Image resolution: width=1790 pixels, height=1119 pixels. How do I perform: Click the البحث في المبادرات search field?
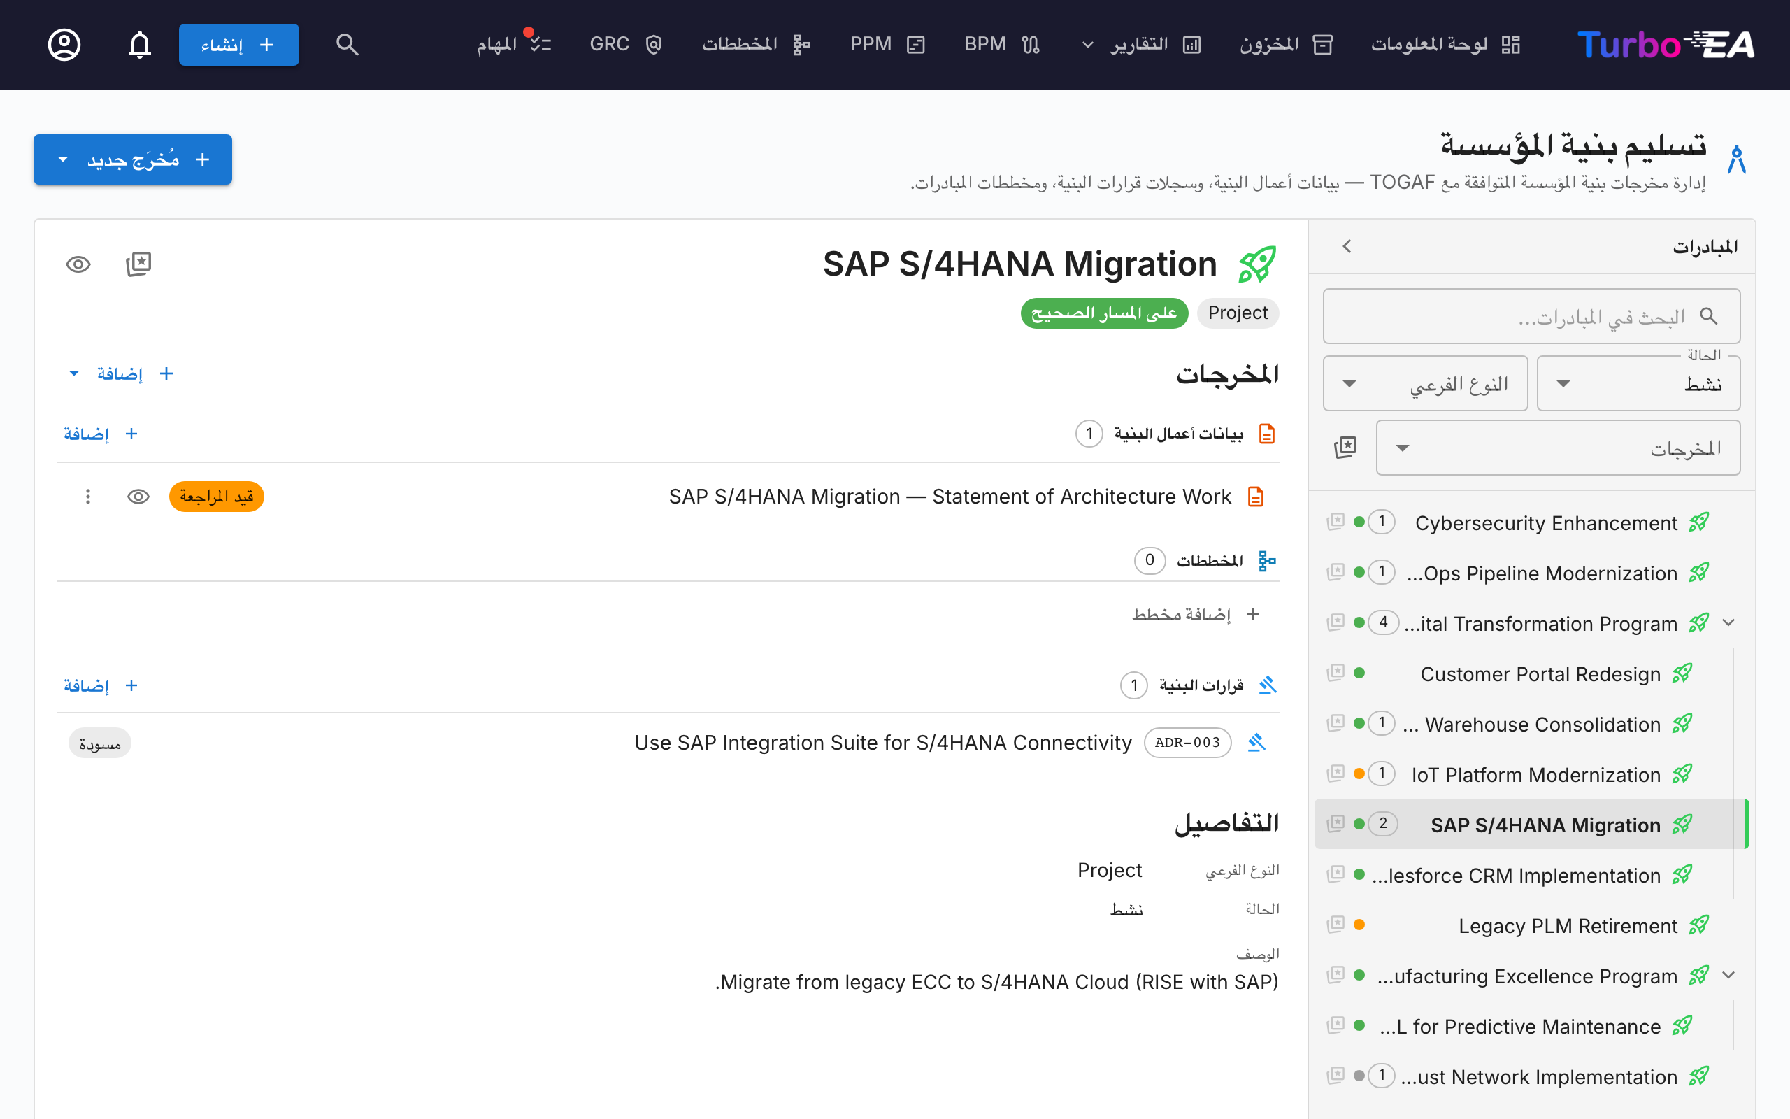1531,316
